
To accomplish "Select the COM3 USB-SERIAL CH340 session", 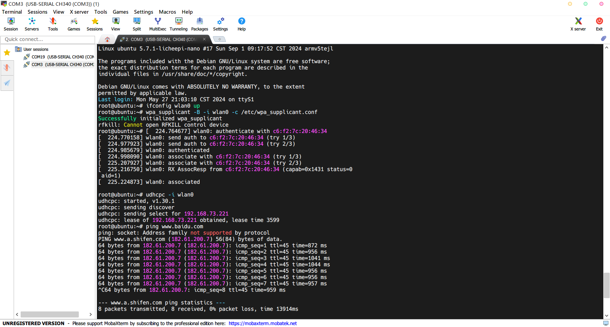I will pos(59,64).
